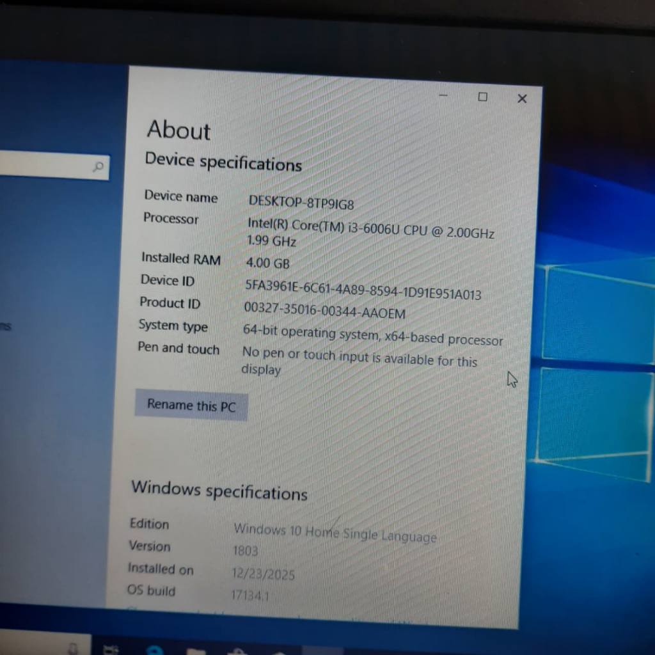Click the "Device specifications" heading

pyautogui.click(x=223, y=162)
